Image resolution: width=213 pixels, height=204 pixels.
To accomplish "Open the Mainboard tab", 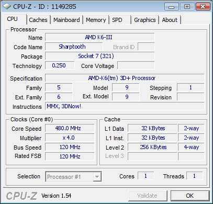I will pos(66,20).
